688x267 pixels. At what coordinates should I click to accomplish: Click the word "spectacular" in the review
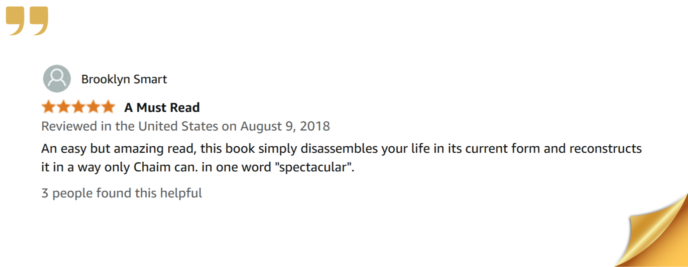[x=314, y=167]
